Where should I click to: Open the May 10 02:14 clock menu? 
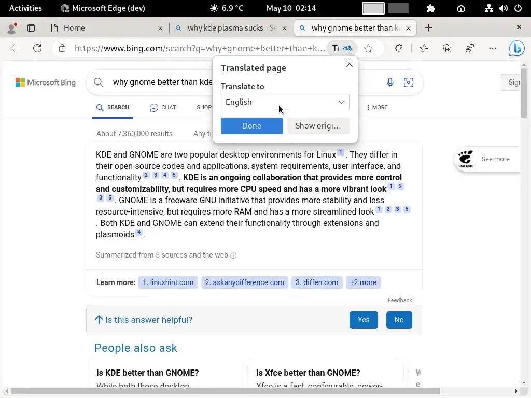point(291,8)
